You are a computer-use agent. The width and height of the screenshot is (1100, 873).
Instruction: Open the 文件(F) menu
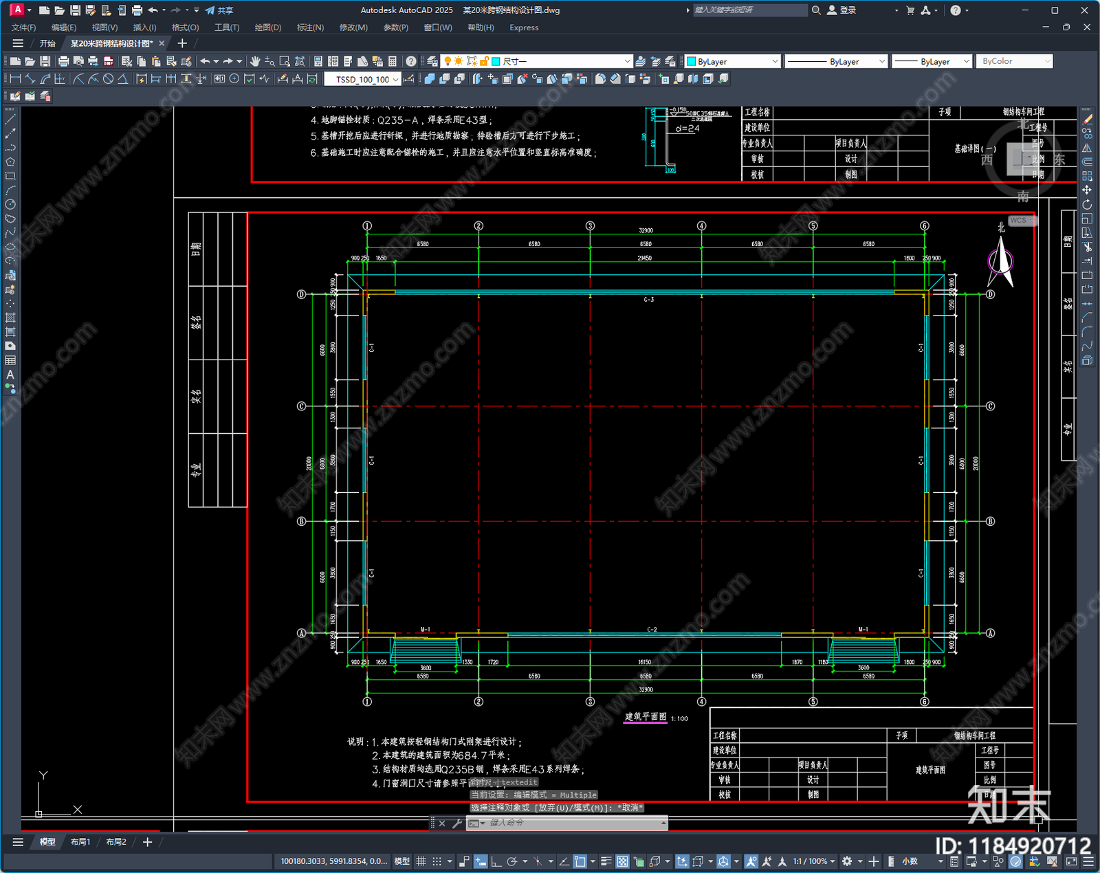23,27
